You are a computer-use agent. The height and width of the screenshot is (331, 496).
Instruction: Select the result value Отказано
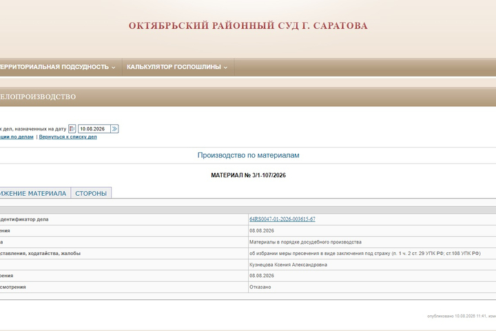coord(260,287)
